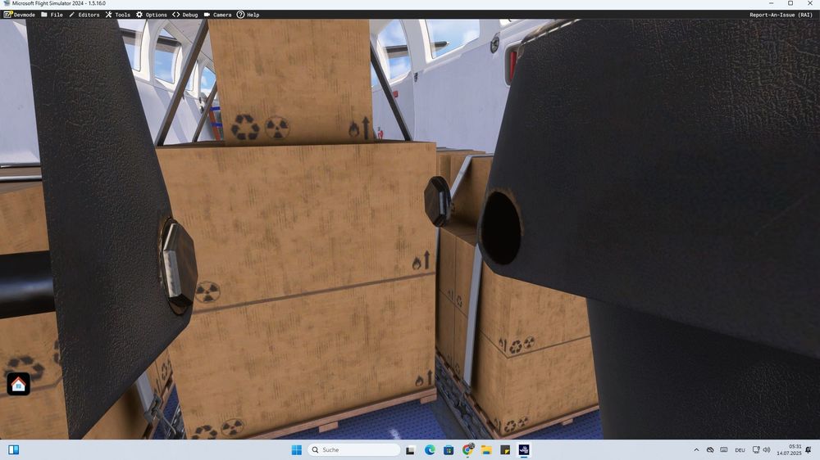Open the Devmode menu
This screenshot has width=820, height=460.
(x=20, y=15)
